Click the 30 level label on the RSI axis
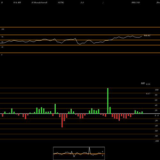This screenshot has width=160, height=160. 2,47
